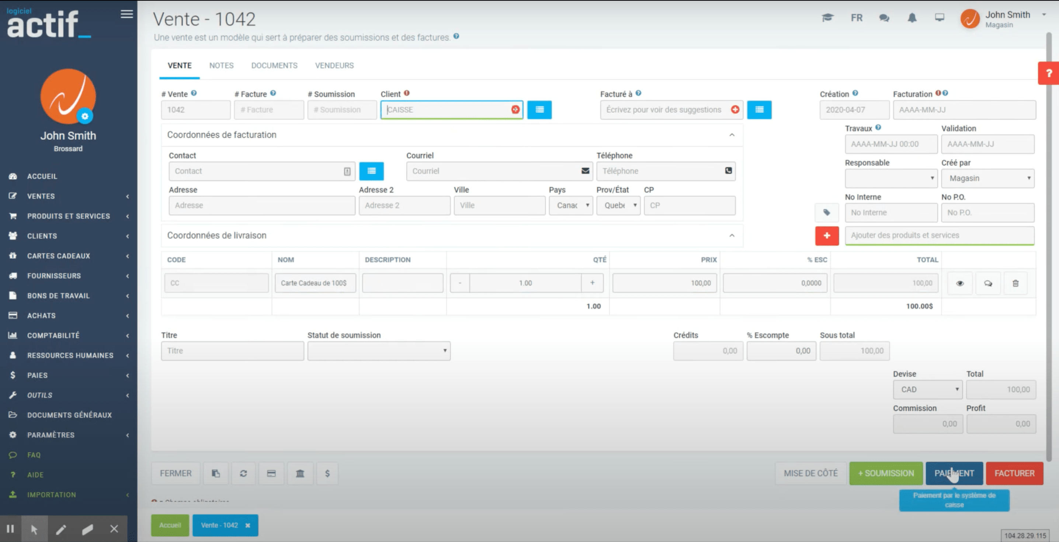Switch to the NOTES tab
1059x542 pixels.
coord(221,65)
